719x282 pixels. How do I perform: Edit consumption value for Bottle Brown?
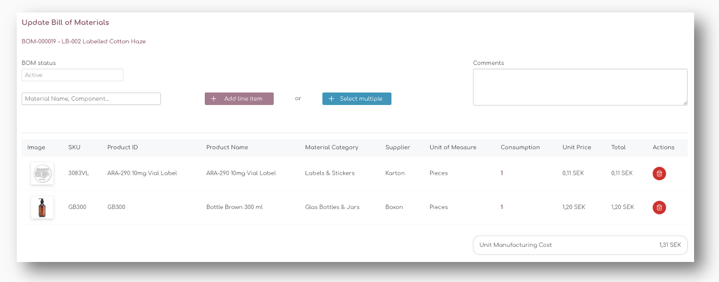click(x=502, y=207)
